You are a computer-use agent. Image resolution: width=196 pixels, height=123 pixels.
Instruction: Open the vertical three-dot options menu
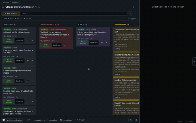click(x=135, y=13)
